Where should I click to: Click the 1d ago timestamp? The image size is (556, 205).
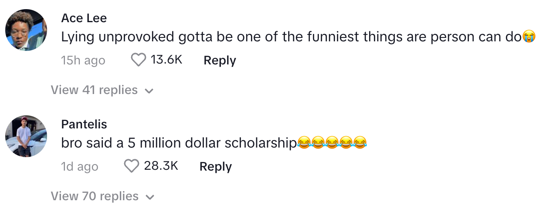coord(80,167)
